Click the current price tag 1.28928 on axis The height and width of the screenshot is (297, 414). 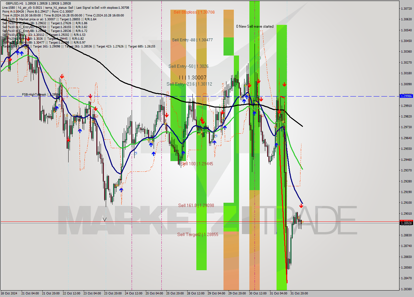point(406,223)
